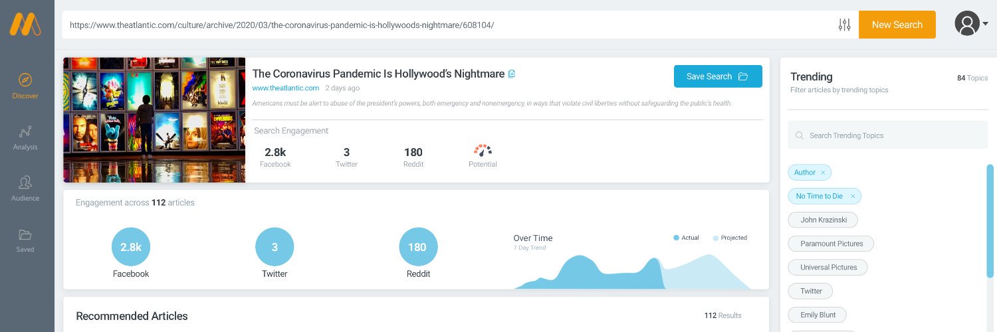This screenshot has width=997, height=332.
Task: Click the orange M logo
Action: tap(26, 25)
